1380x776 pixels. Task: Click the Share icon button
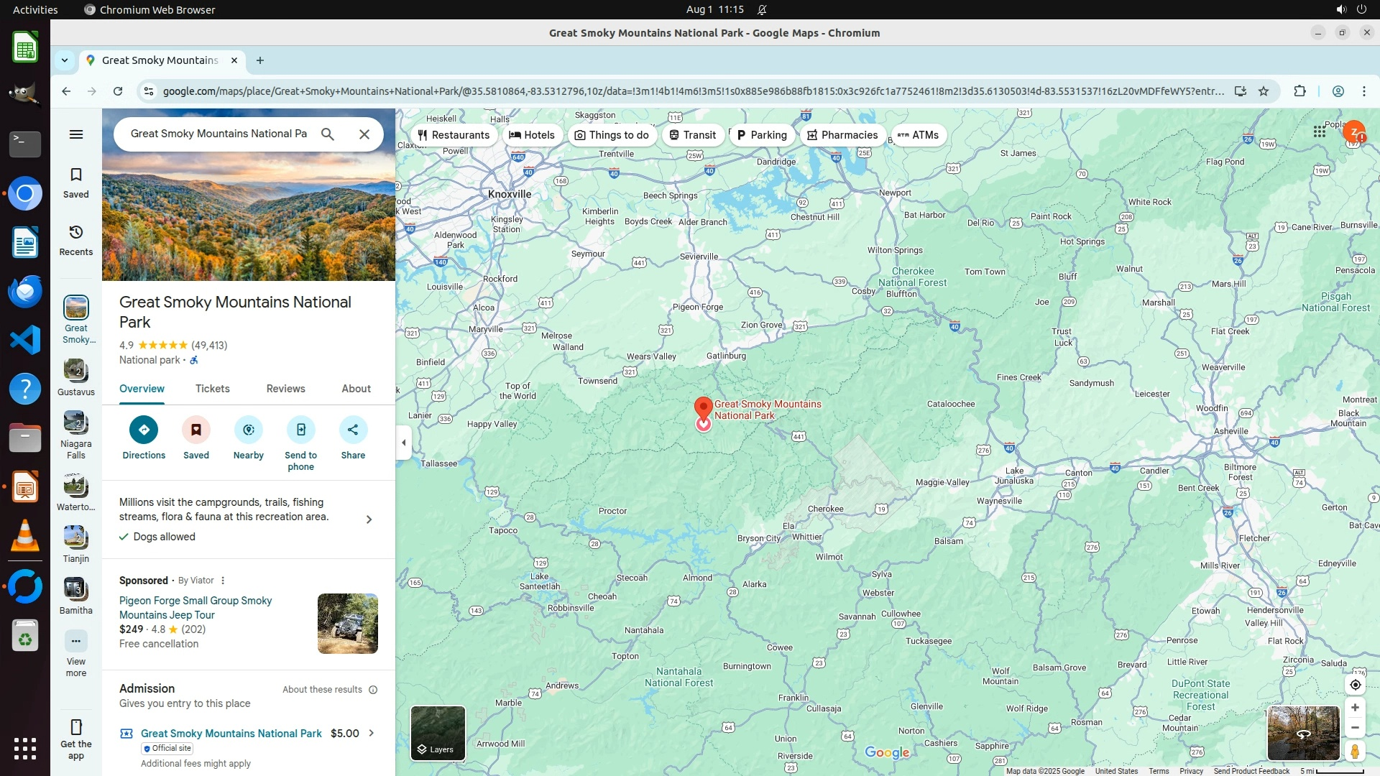click(353, 430)
